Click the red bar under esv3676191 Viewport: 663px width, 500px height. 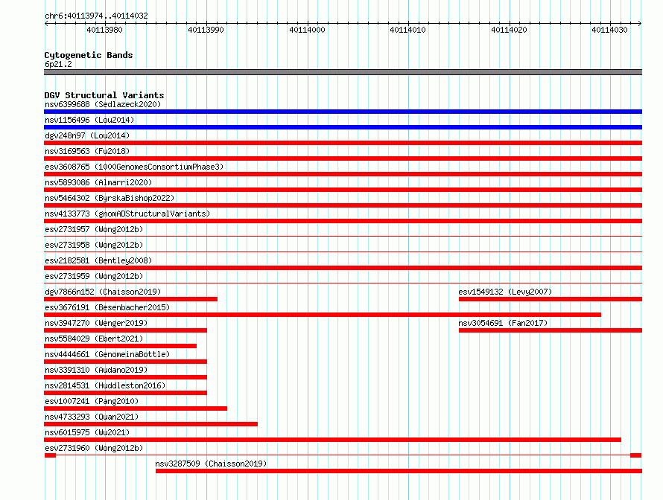pyautogui.click(x=323, y=315)
